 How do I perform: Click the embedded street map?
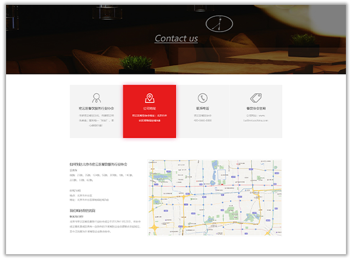(215, 198)
